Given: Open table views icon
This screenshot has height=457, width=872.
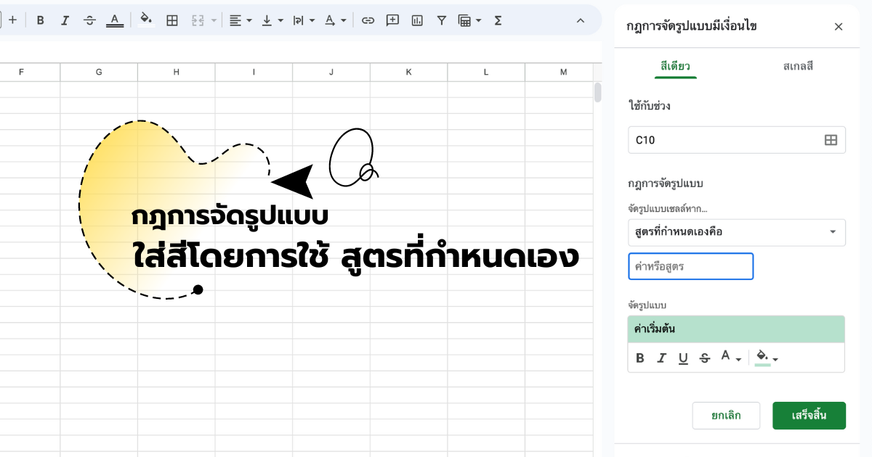Looking at the screenshot, I should [464, 20].
